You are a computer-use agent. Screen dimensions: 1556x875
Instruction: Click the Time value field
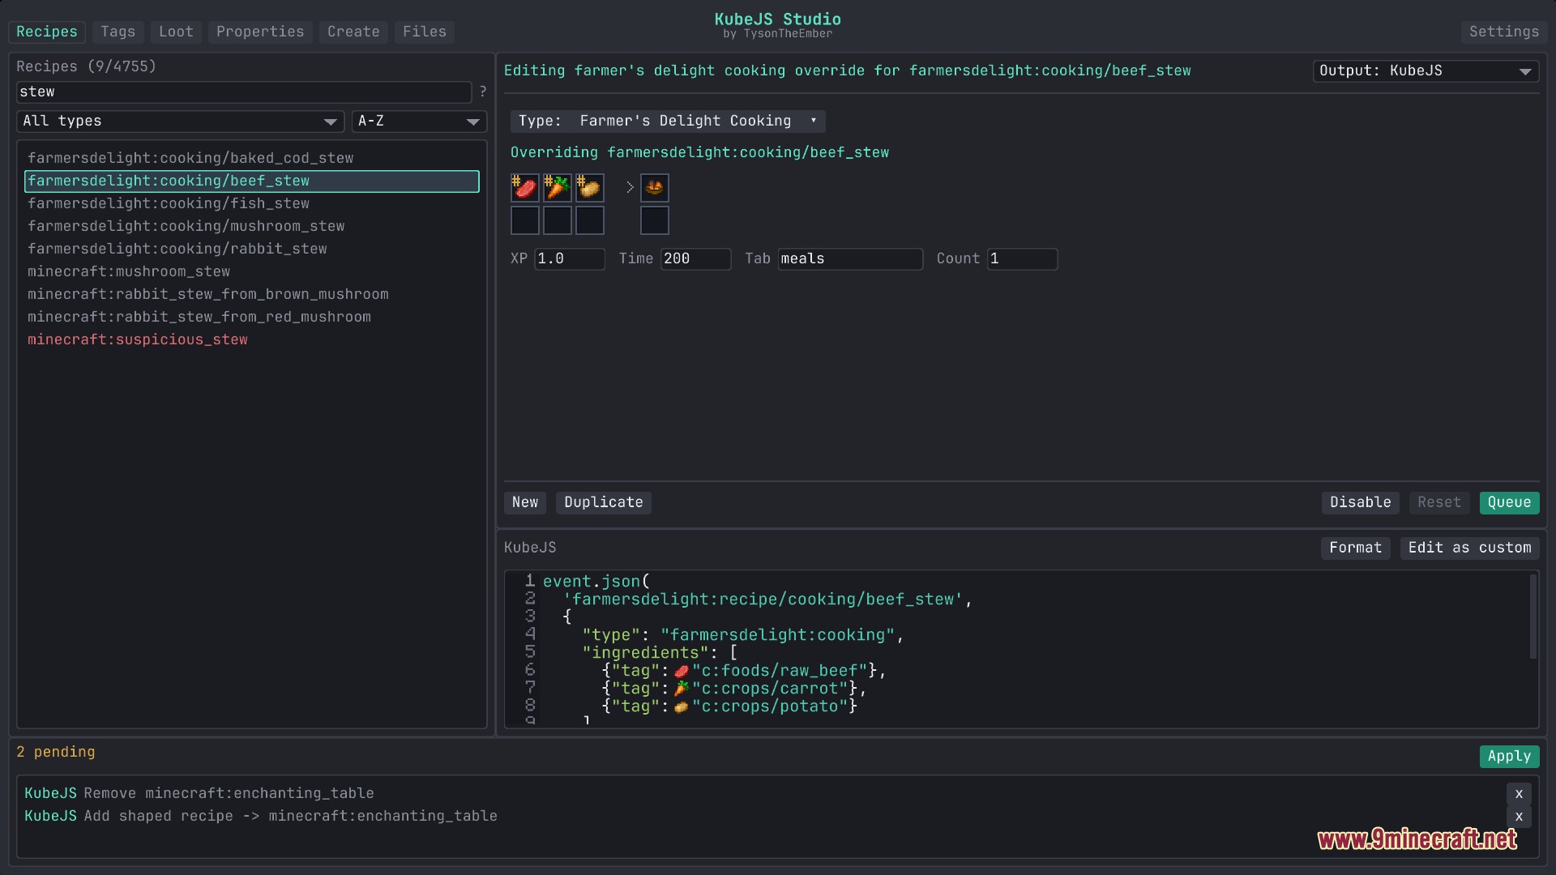coord(696,259)
